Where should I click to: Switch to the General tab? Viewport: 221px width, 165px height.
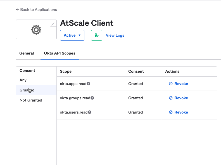(27, 53)
